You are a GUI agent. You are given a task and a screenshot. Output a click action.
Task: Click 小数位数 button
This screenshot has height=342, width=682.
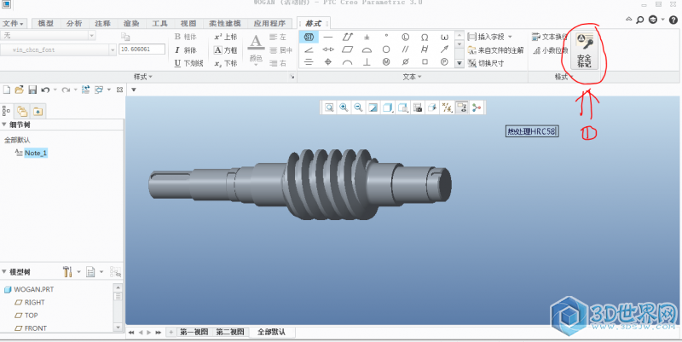[551, 50]
